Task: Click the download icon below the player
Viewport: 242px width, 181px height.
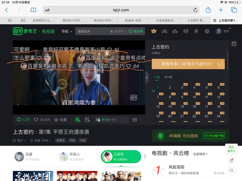Action: point(134,120)
